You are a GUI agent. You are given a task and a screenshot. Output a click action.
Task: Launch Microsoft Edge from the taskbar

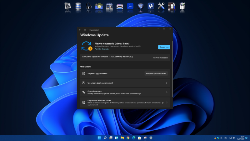coord(134,138)
